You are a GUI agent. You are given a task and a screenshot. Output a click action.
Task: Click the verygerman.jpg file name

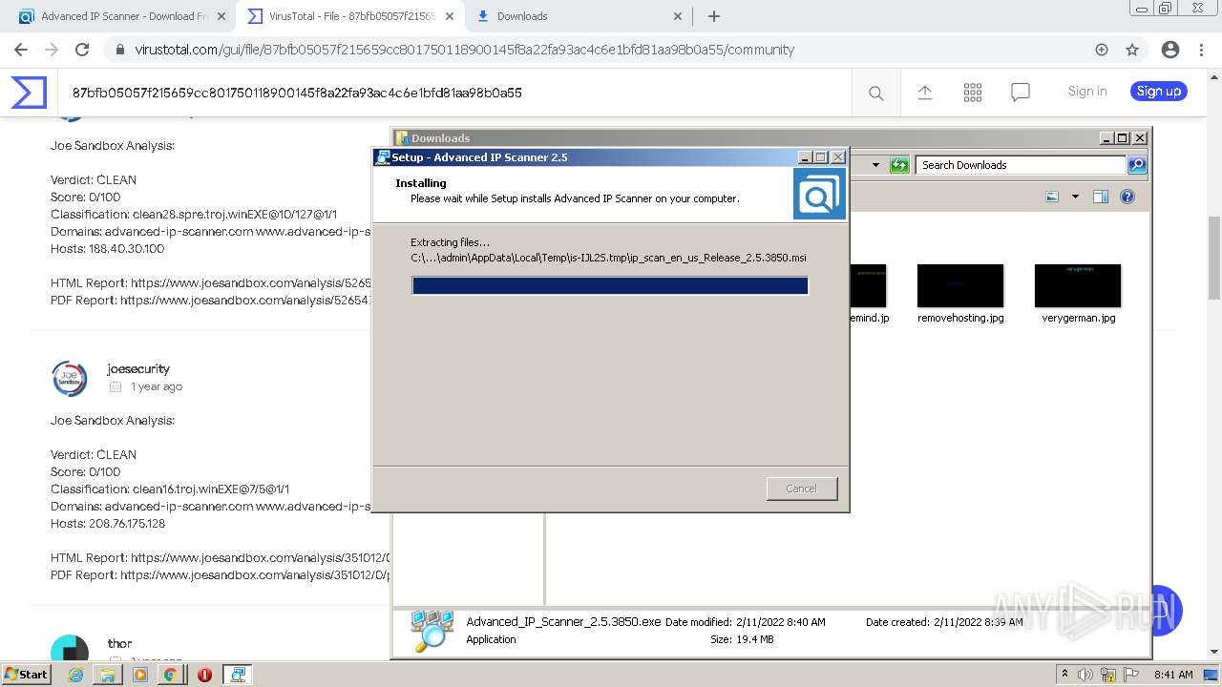point(1079,318)
